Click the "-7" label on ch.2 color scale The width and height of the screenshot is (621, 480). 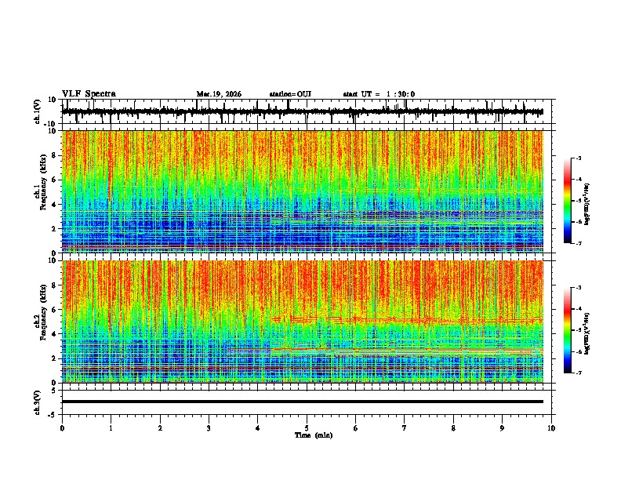pos(578,373)
